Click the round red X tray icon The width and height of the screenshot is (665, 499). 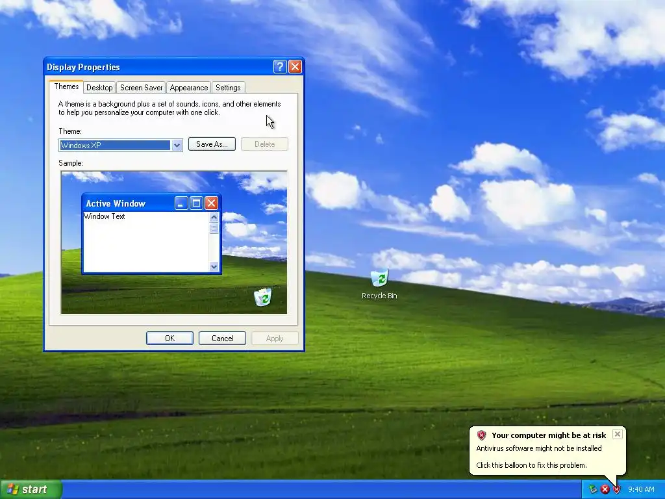(605, 489)
